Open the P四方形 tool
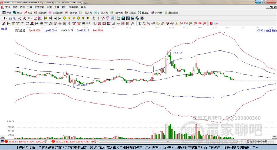This screenshot has width=277, height=150. click(40, 13)
